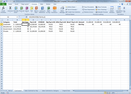Click the vertical scrollbar down arrow
The width and height of the screenshot is (131, 94).
130,89
